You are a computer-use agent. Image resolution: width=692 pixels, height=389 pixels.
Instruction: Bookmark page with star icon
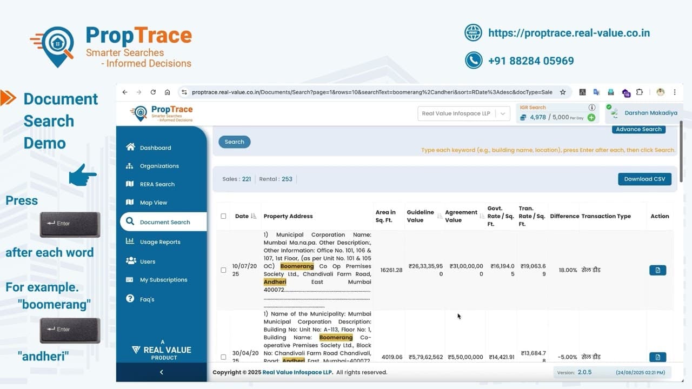(563, 92)
